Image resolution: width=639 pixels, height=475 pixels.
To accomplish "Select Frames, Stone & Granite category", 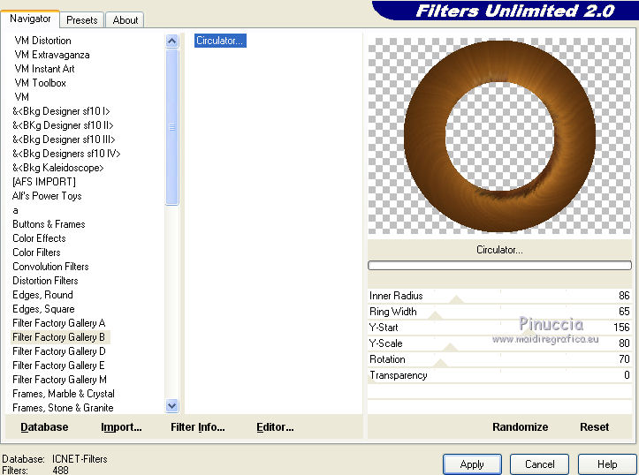I will pyautogui.click(x=63, y=407).
